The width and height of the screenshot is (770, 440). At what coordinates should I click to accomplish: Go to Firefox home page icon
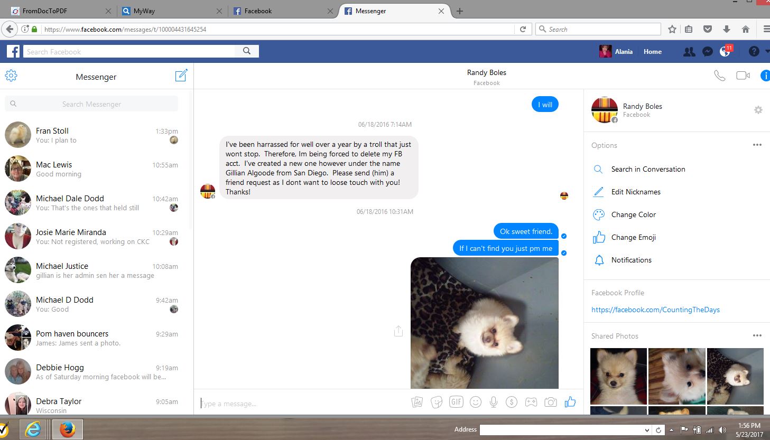point(746,29)
